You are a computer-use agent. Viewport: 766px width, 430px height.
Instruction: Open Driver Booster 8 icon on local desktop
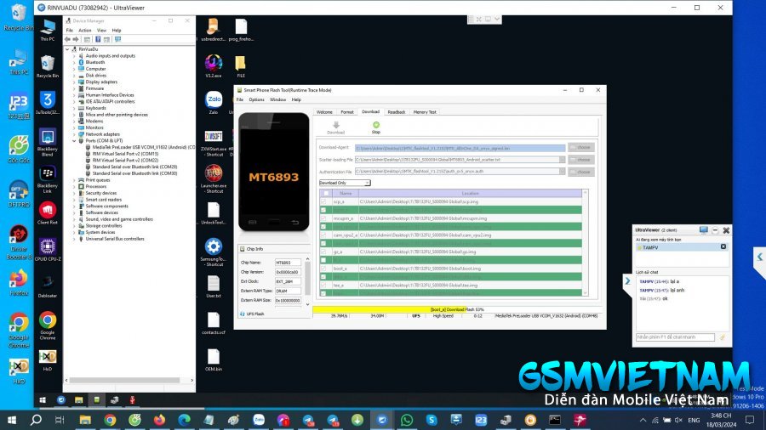coord(19,242)
